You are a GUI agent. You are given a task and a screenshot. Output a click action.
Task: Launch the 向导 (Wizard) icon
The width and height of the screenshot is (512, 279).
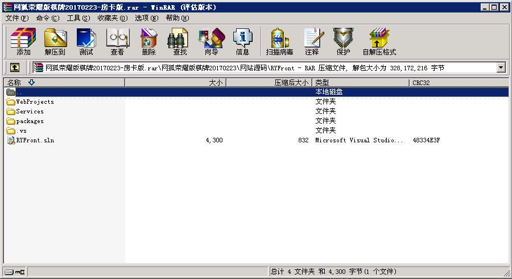tap(211, 41)
